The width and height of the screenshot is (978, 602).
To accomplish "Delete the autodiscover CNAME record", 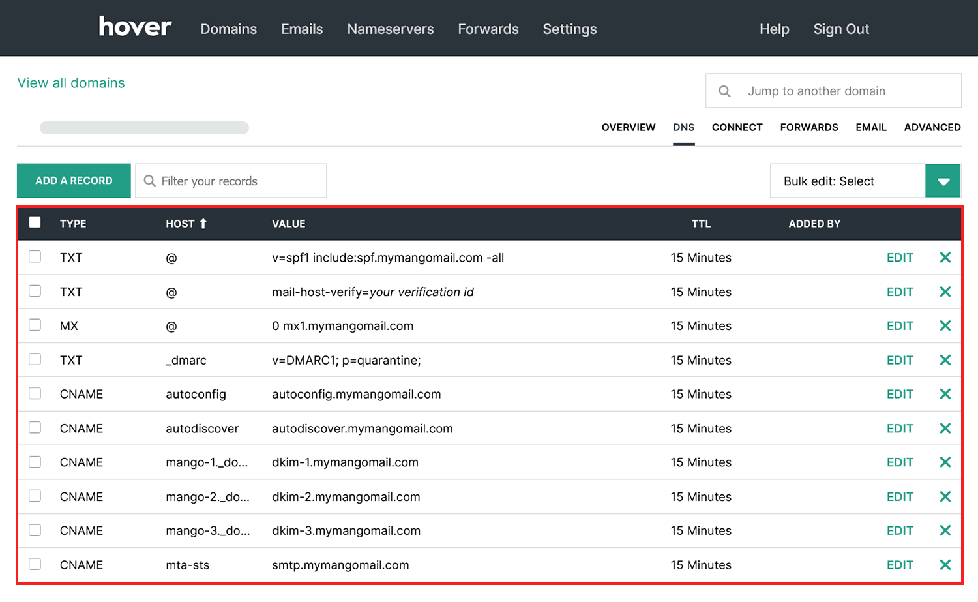I will tap(945, 429).
